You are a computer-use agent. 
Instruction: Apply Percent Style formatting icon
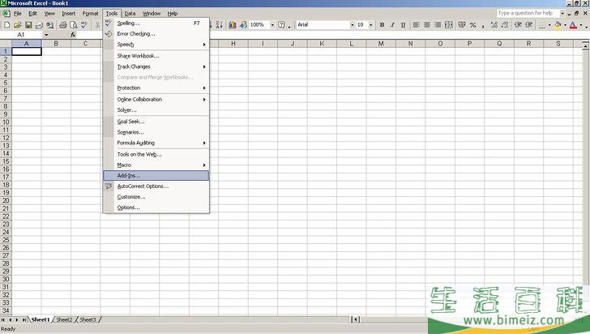click(x=472, y=25)
